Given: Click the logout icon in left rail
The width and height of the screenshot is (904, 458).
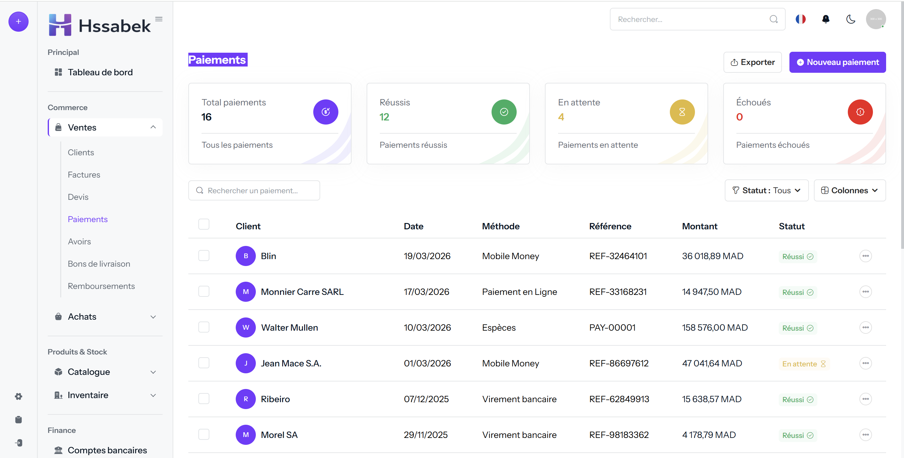Looking at the screenshot, I should point(19,443).
